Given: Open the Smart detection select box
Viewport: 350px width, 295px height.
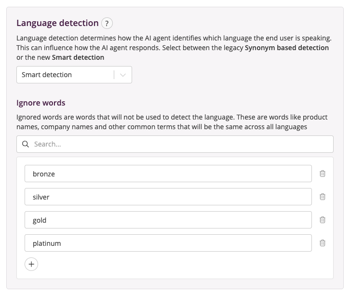Looking at the screenshot, I should click(65, 75).
